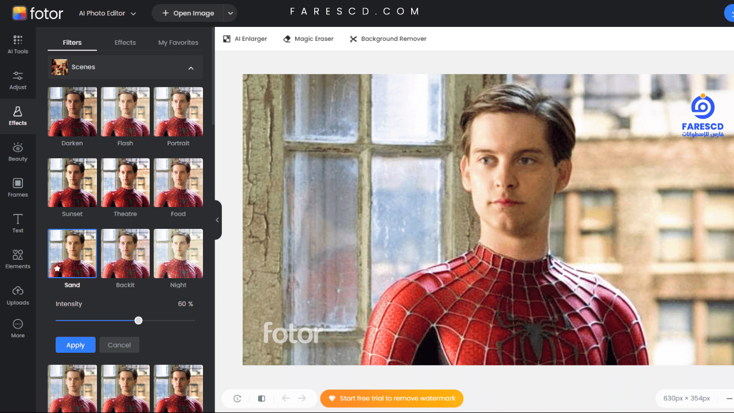Apply the selected Sand filter
Screen dimensions: 734x413
point(76,345)
